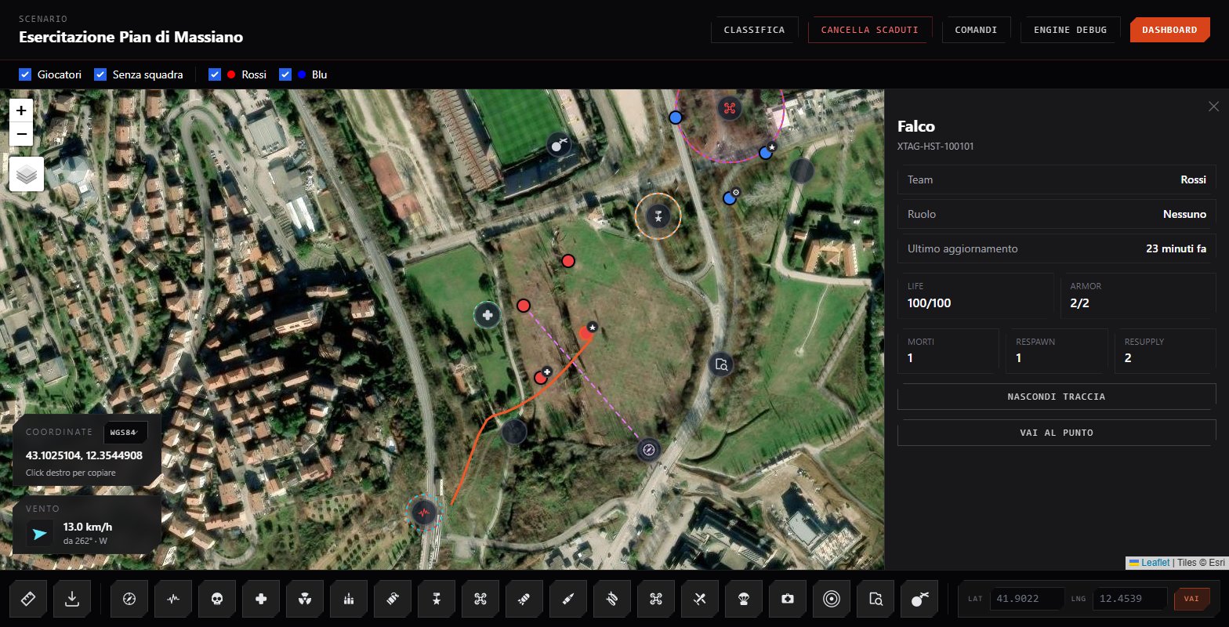The width and height of the screenshot is (1229, 627).
Task: Select the single bullet tool
Action: [x=569, y=600]
